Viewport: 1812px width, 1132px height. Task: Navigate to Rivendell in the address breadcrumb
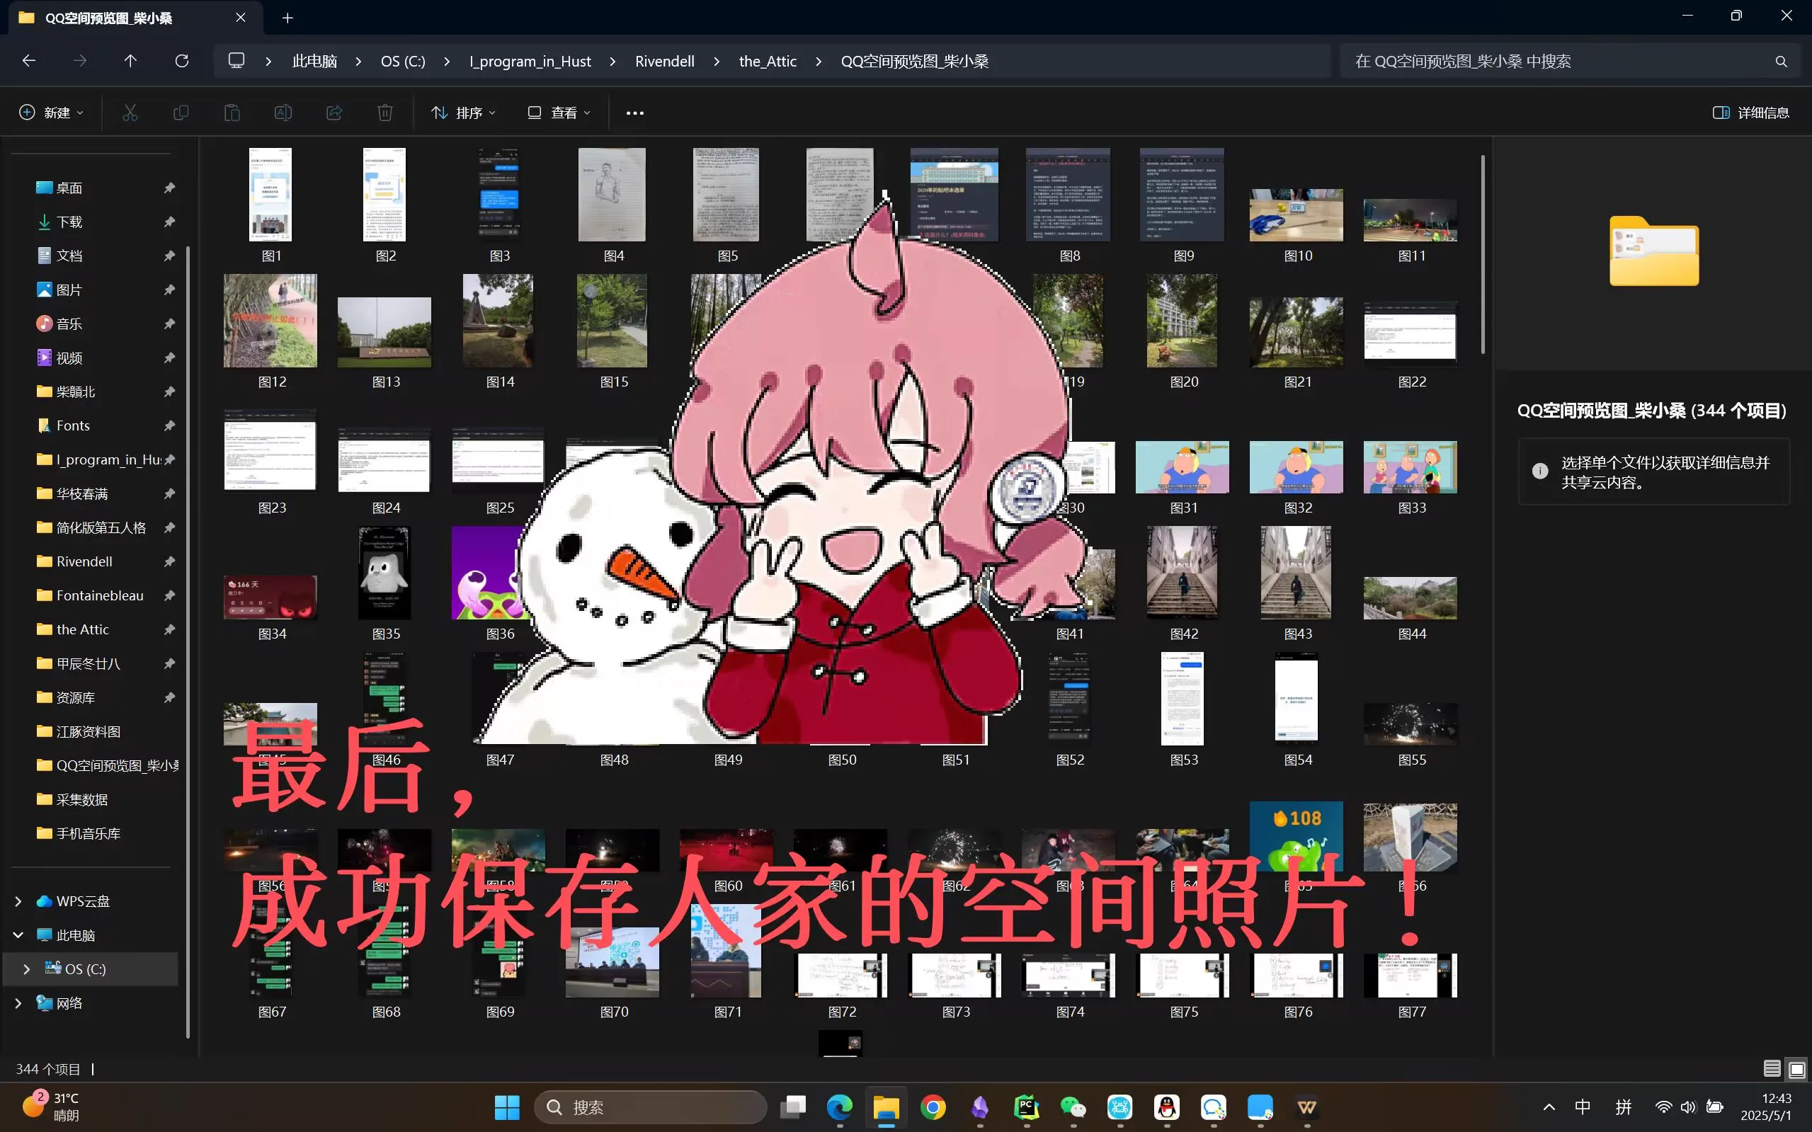tap(664, 61)
